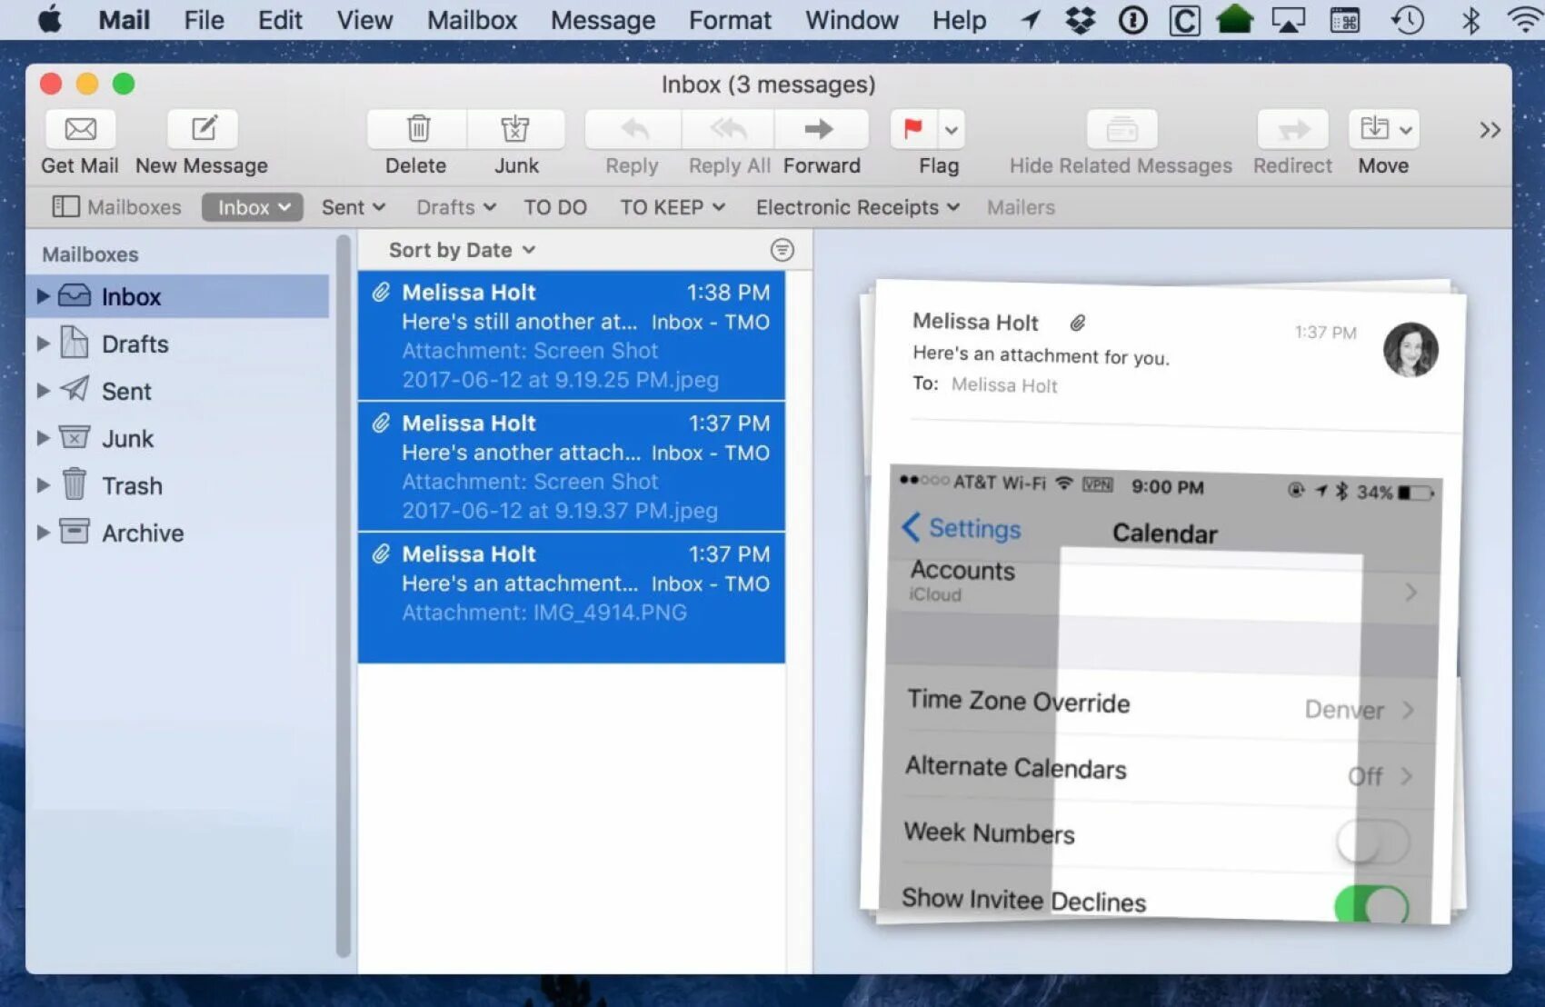Select the Archive mailbox in sidebar
This screenshot has height=1007, width=1545.
[x=178, y=533]
